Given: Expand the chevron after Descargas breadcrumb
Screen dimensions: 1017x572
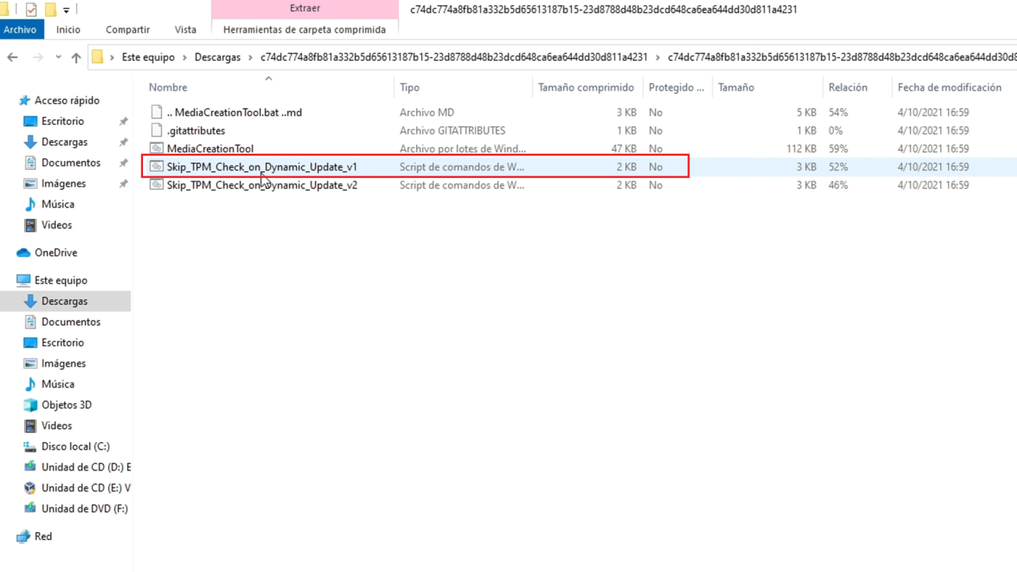Looking at the screenshot, I should click(x=250, y=57).
